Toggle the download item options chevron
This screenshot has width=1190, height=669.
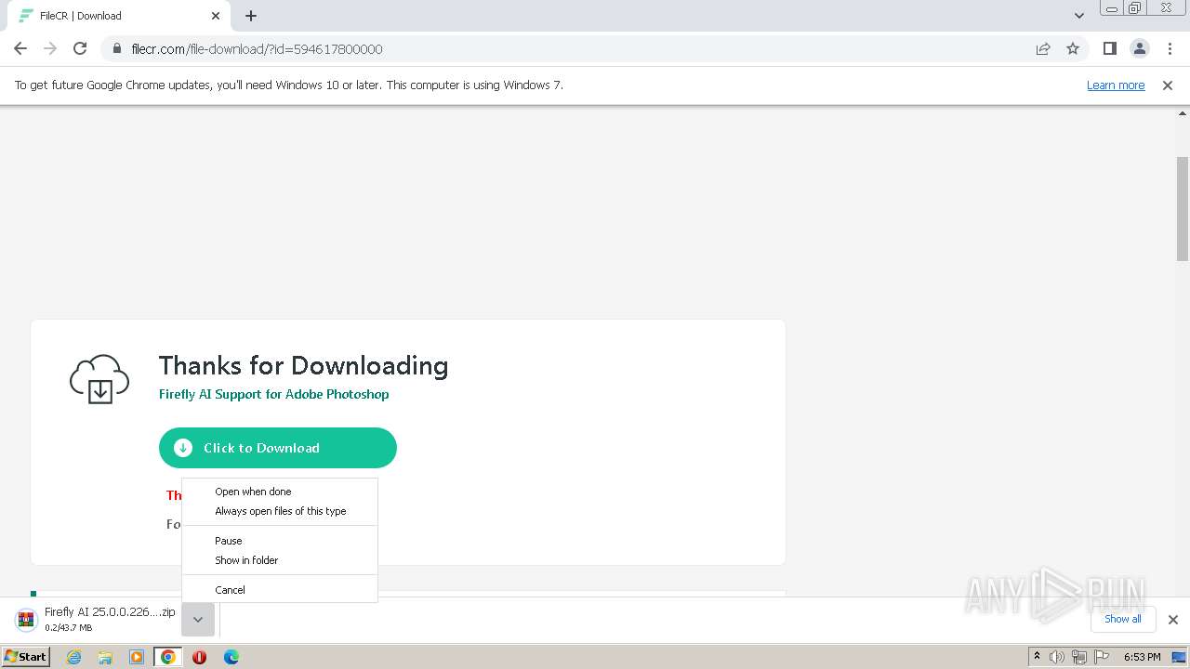click(198, 620)
